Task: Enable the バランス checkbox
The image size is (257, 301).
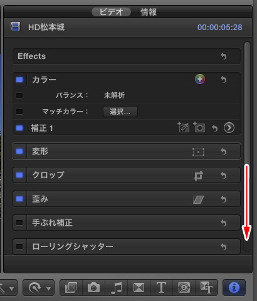Action: (x=19, y=95)
